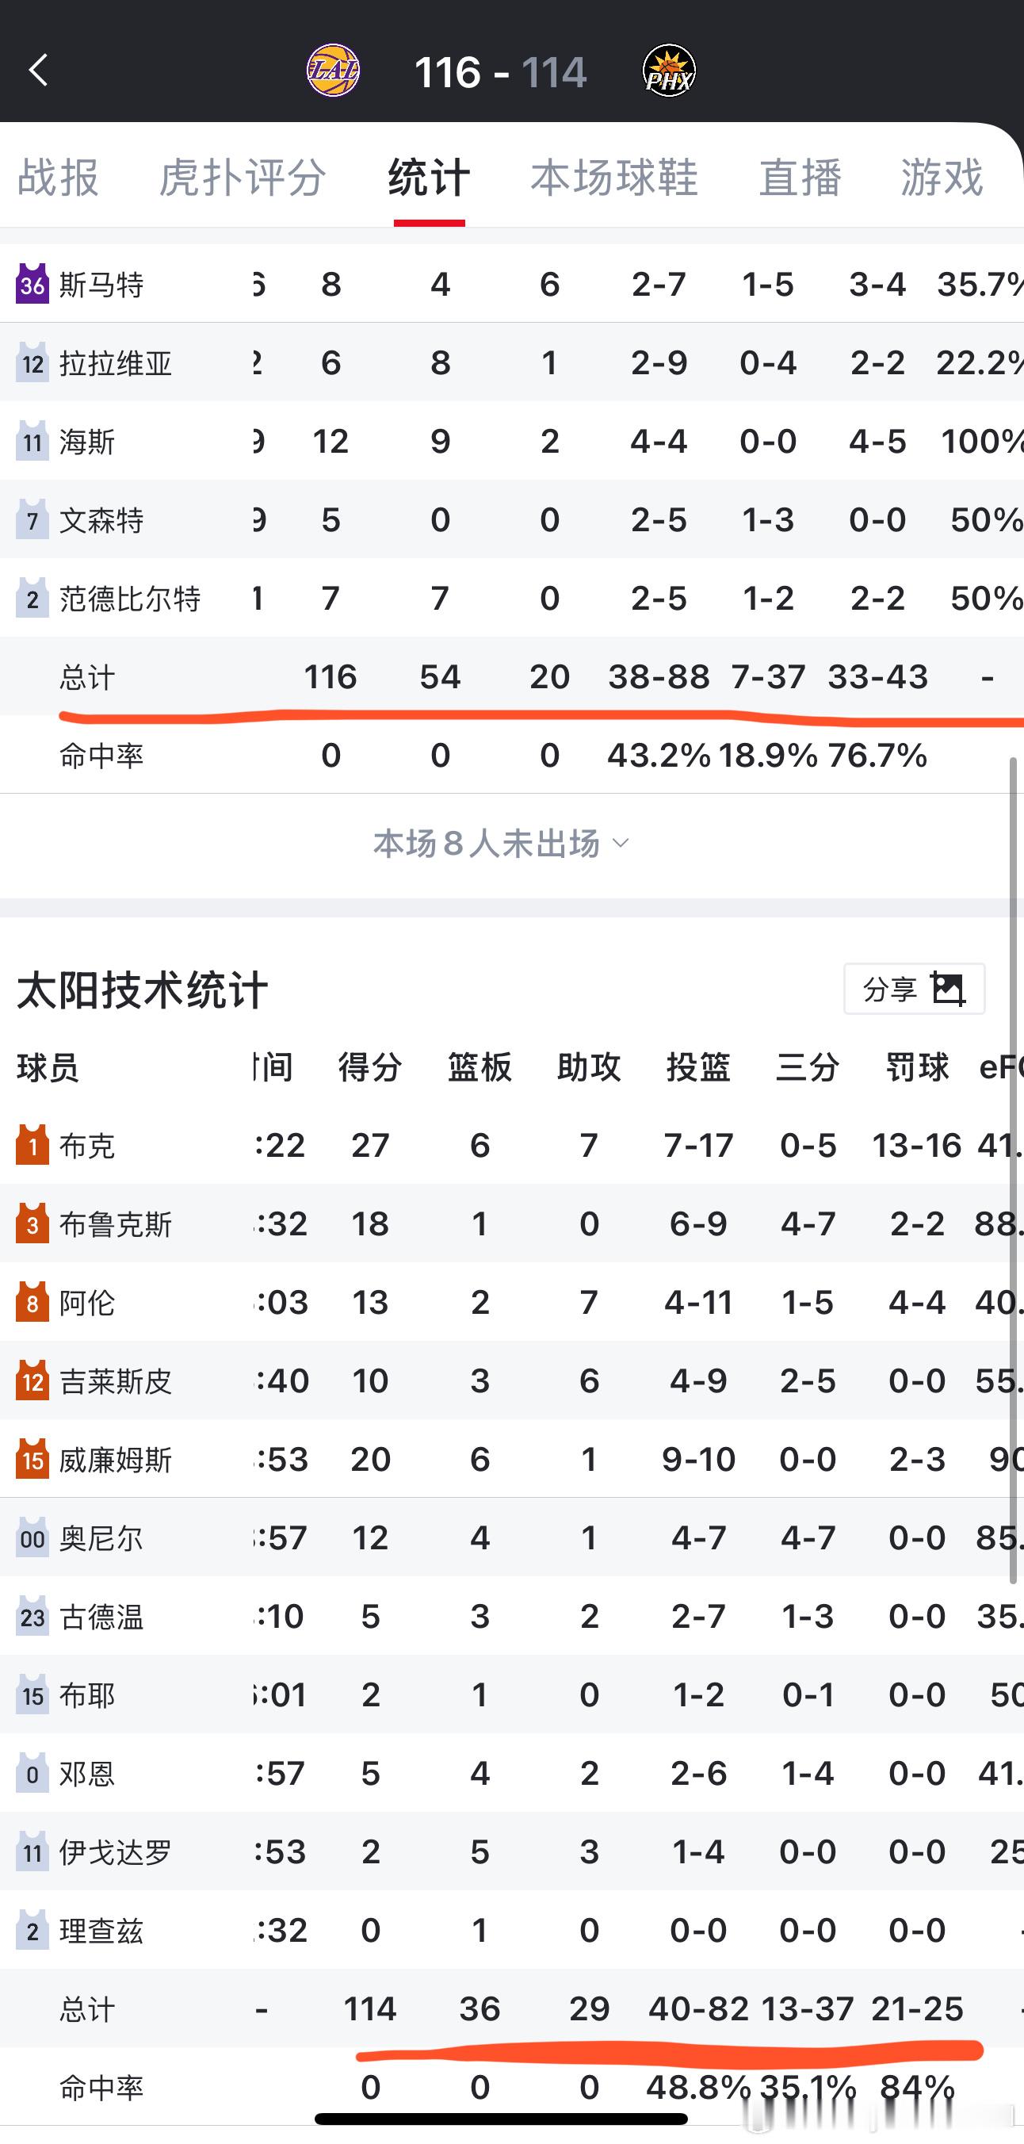The height and width of the screenshot is (2144, 1024).
Task: Open 伊戈达罗's player profile
Action: (x=115, y=1852)
